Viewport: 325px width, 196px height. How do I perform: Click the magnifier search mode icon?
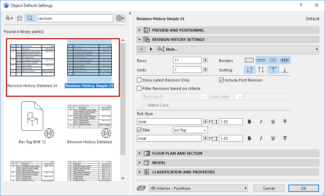point(30,18)
